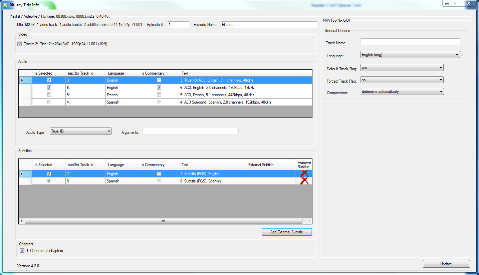Click subtitles External Subtitle column header
Viewport: 479px width, 275px height.
point(270,165)
